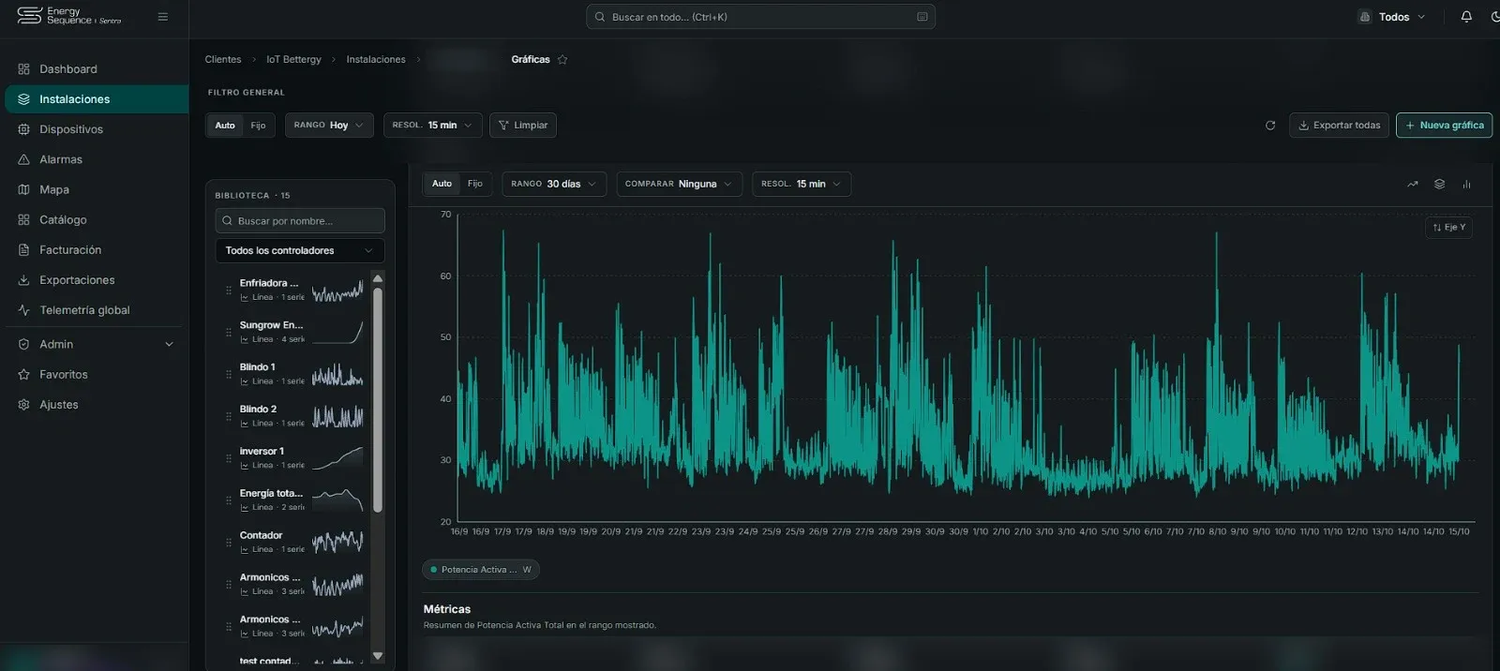Click the Dashboard grid icon in sidebar
The width and height of the screenshot is (1500, 671).
[23, 69]
